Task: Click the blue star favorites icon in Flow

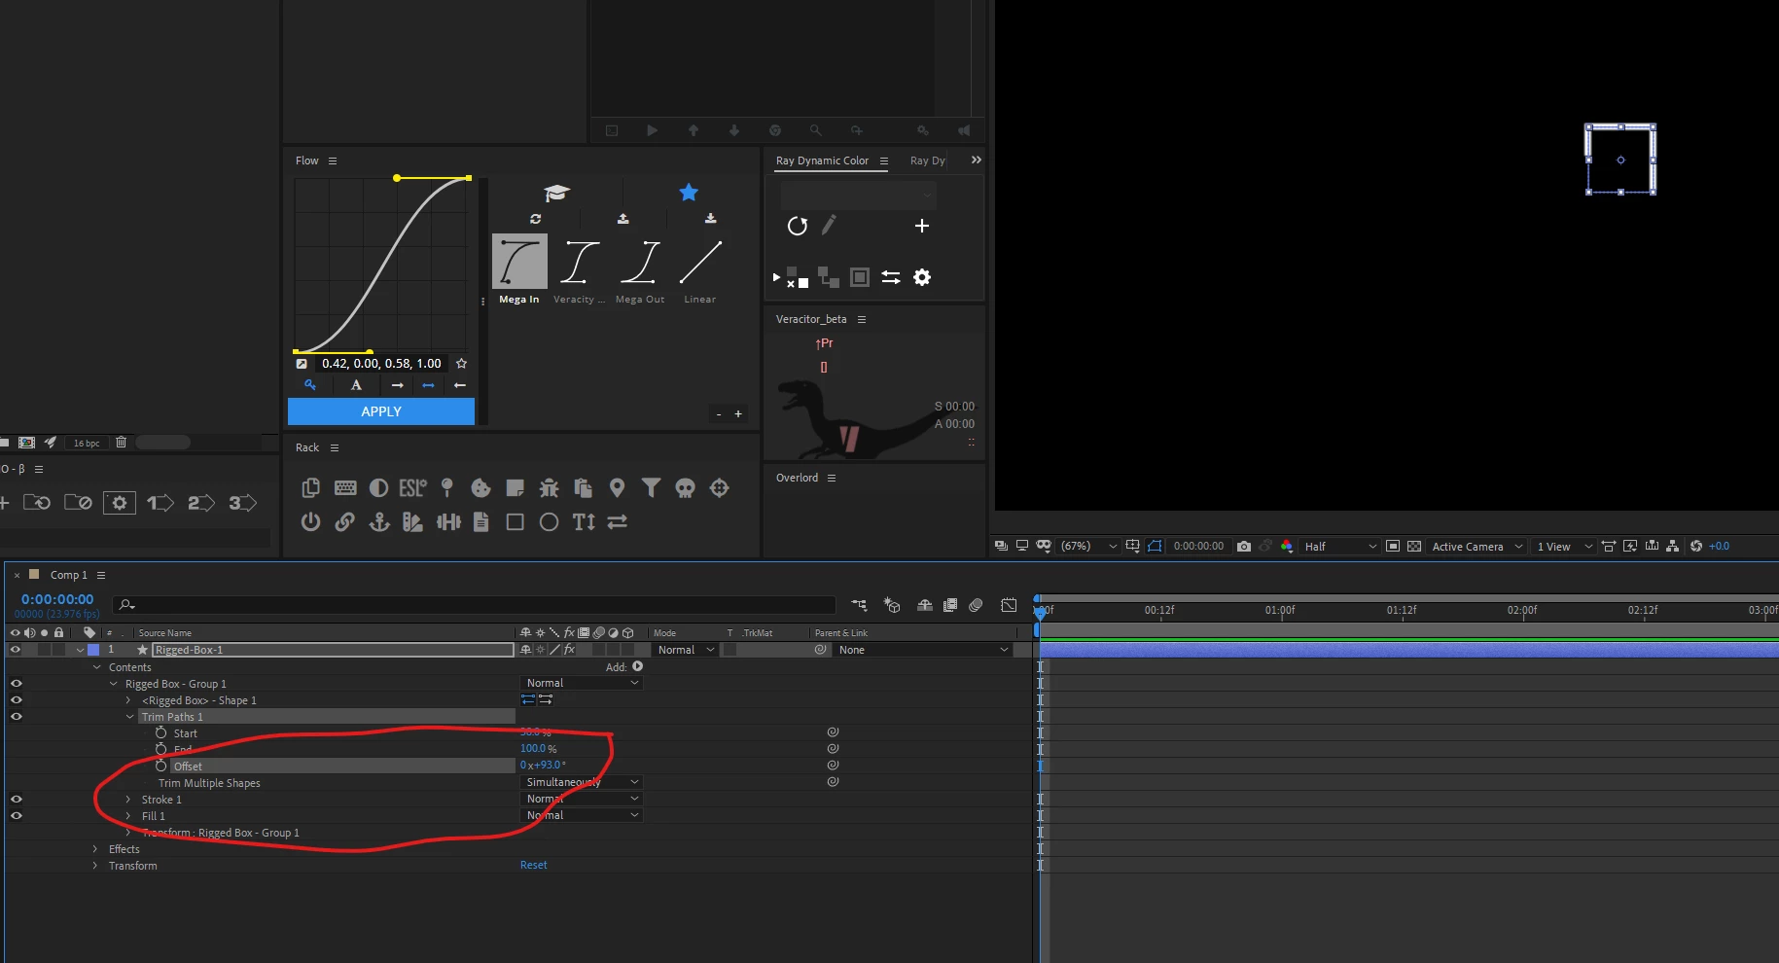Action: (689, 193)
